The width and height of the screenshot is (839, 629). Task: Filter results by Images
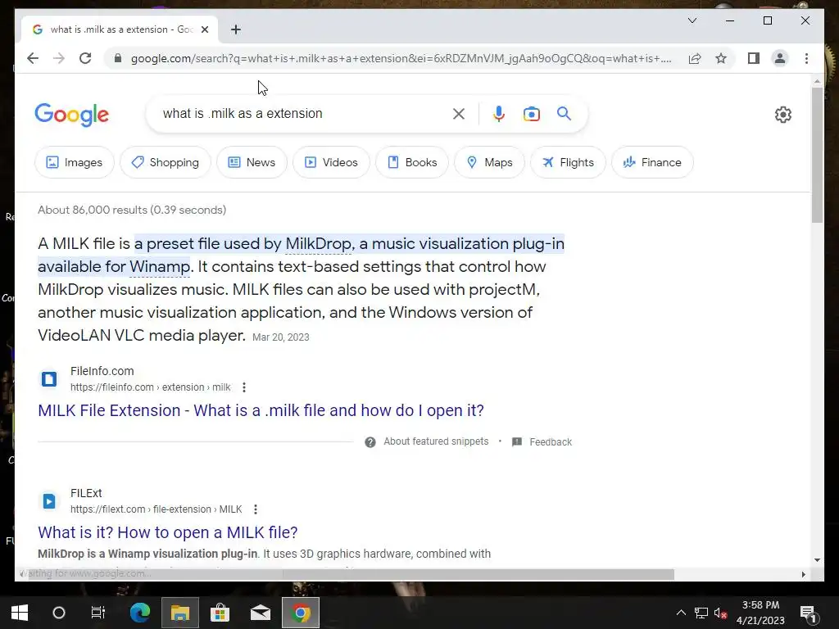pyautogui.click(x=75, y=162)
